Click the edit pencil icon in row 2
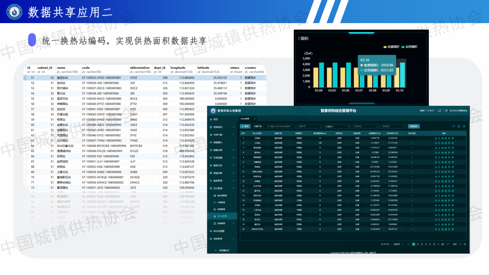This screenshot has height=275, width=489. tap(439, 142)
